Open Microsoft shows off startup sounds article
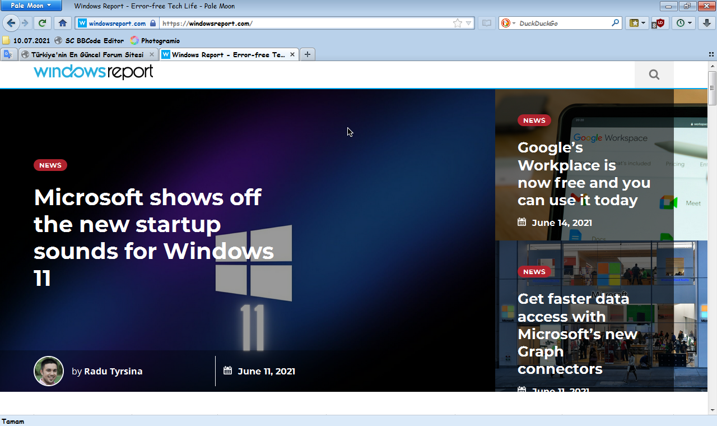The height and width of the screenshot is (426, 717). 153,238
